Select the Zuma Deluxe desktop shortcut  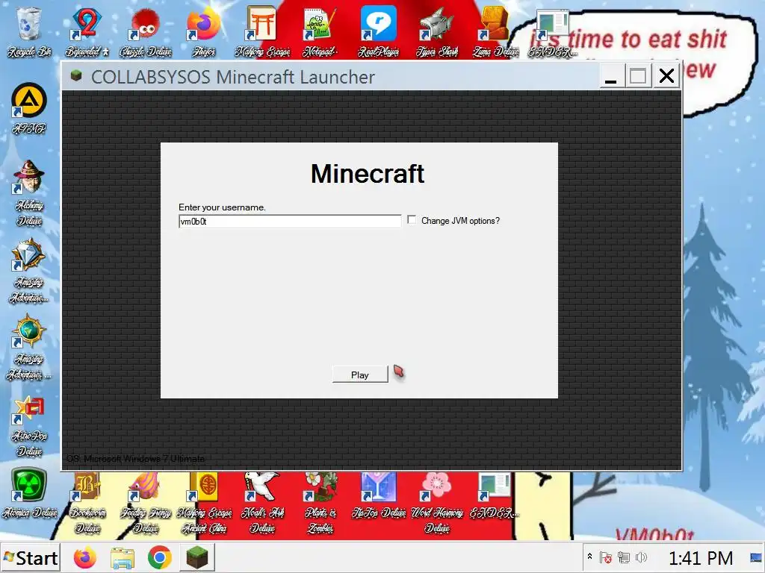point(496,32)
